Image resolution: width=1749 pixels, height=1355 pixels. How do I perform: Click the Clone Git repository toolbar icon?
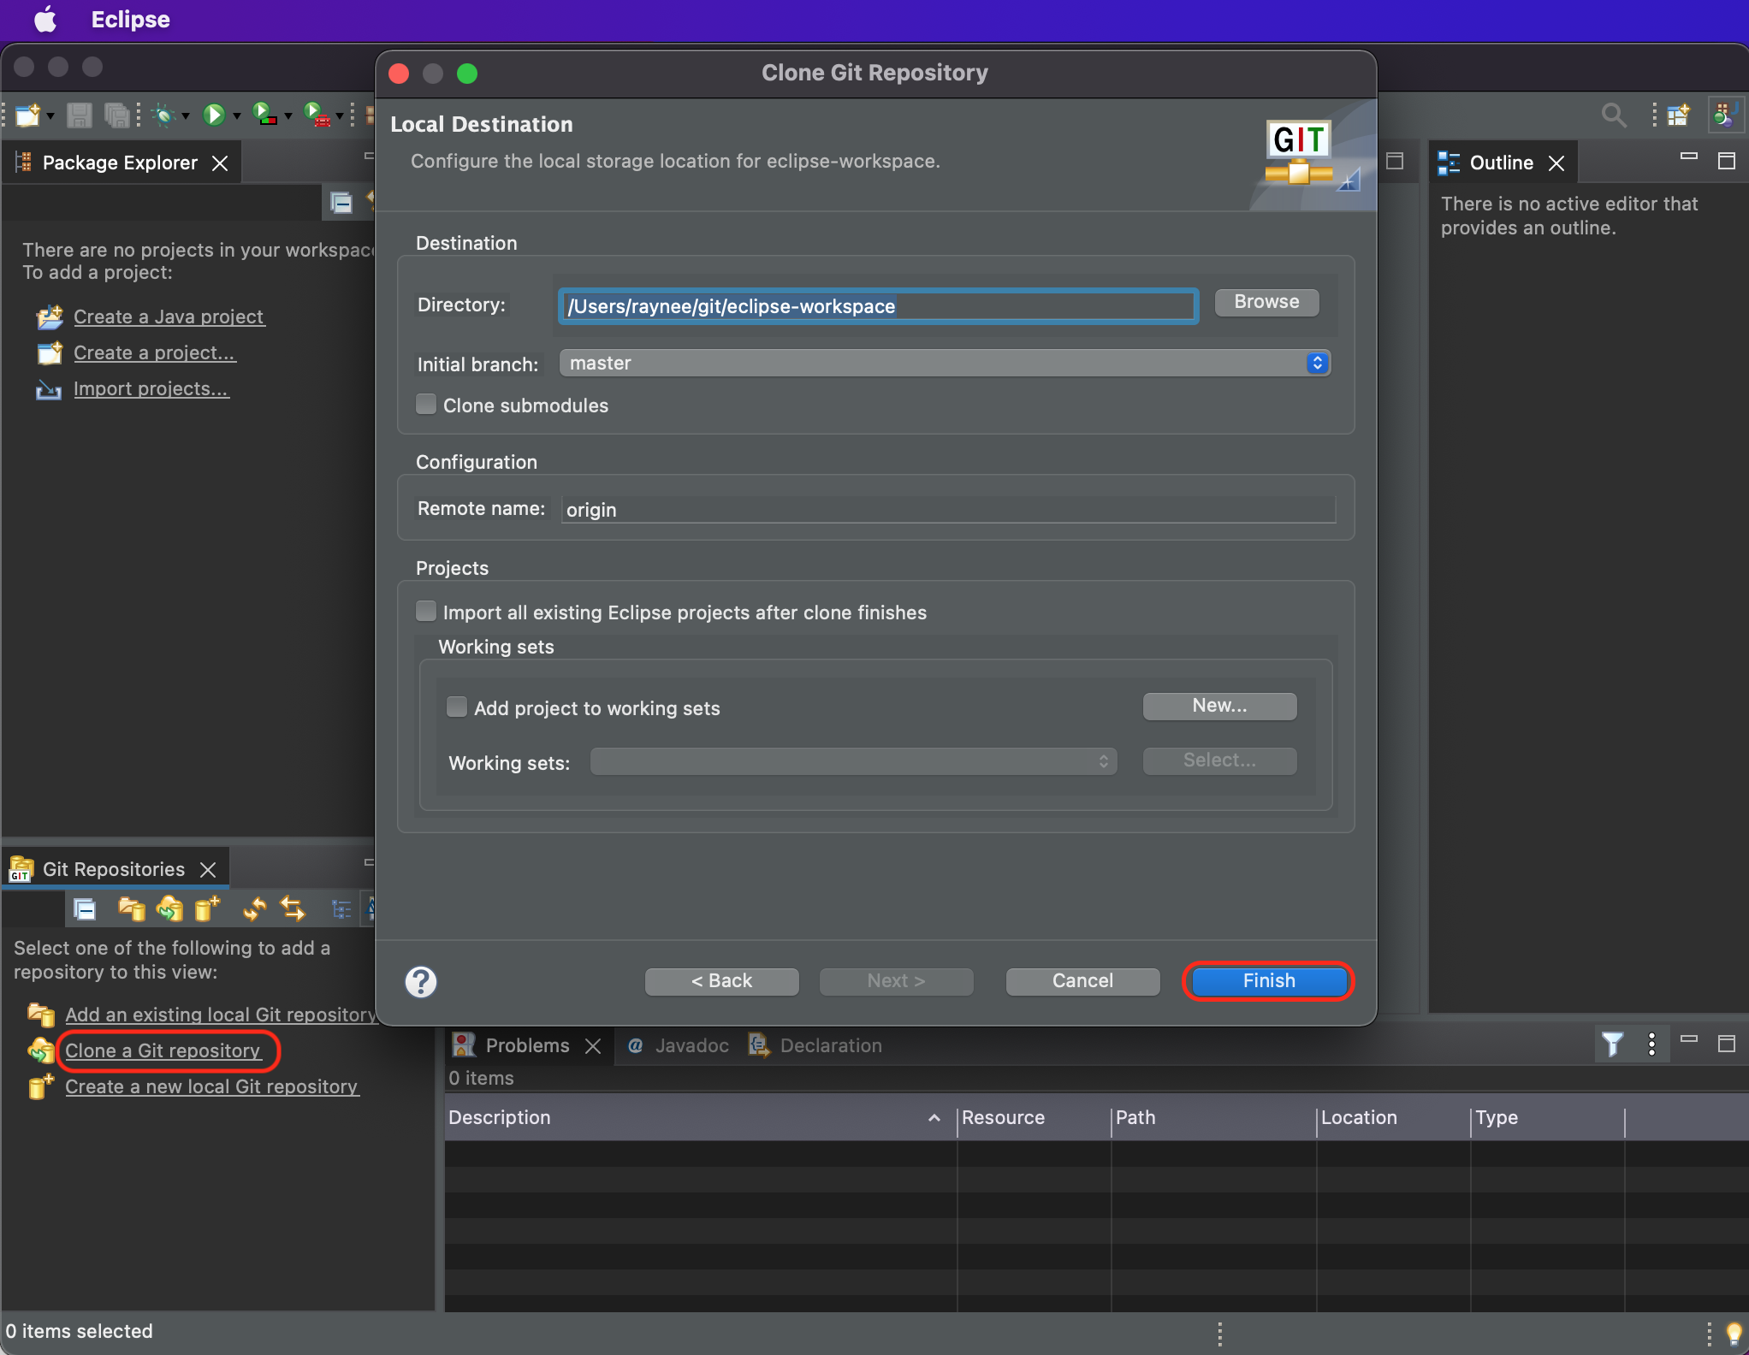[x=169, y=908]
